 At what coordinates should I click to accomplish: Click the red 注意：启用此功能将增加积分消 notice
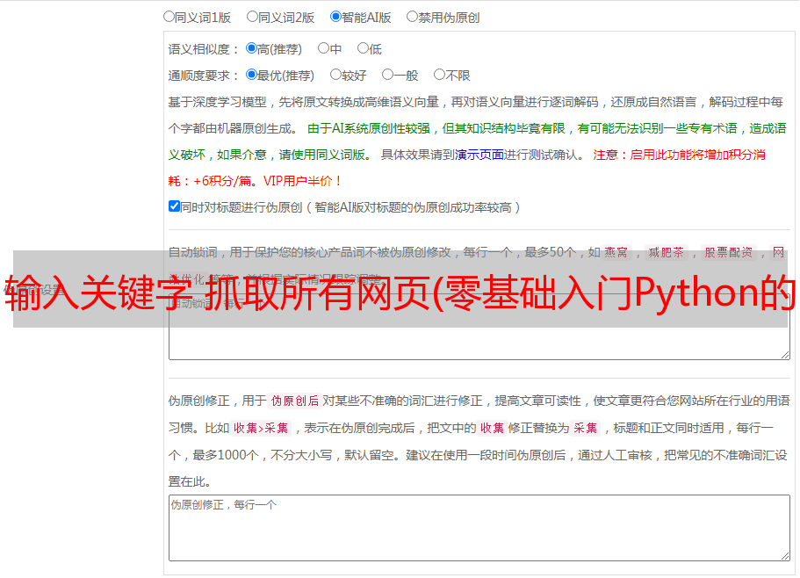[679, 155]
